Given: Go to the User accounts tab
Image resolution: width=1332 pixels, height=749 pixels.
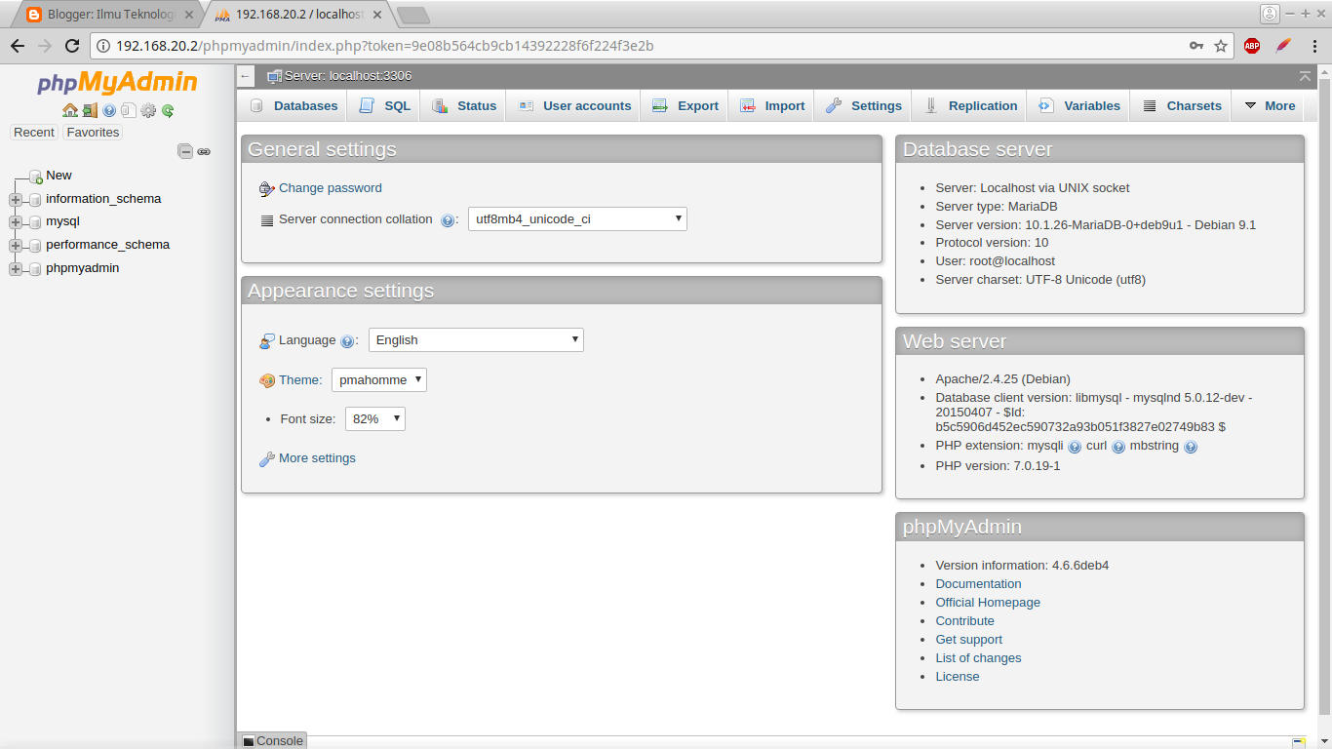Looking at the screenshot, I should tap(573, 106).
